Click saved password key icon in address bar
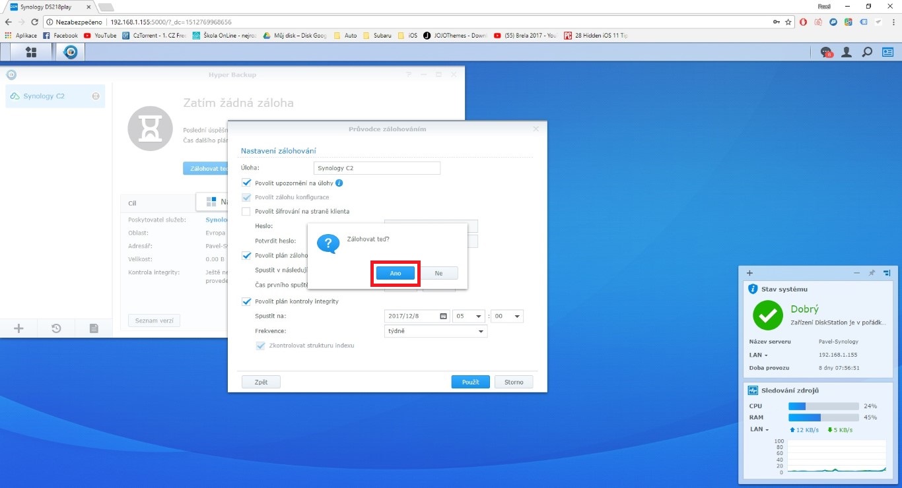The width and height of the screenshot is (902, 488). pos(777,22)
